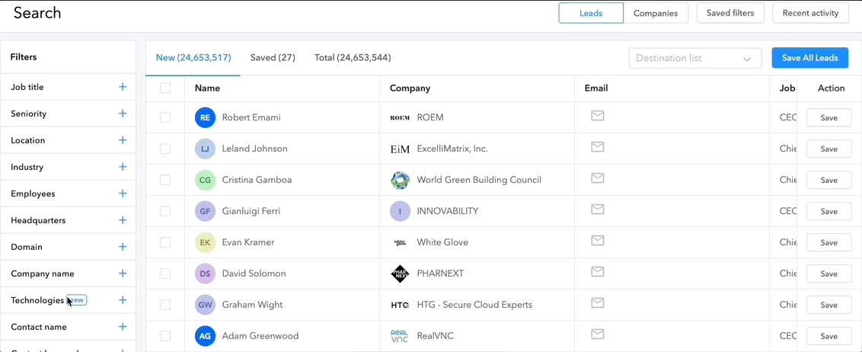Screen dimensions: 862x352
Task: Expand the Industry filter
Action: (123, 167)
